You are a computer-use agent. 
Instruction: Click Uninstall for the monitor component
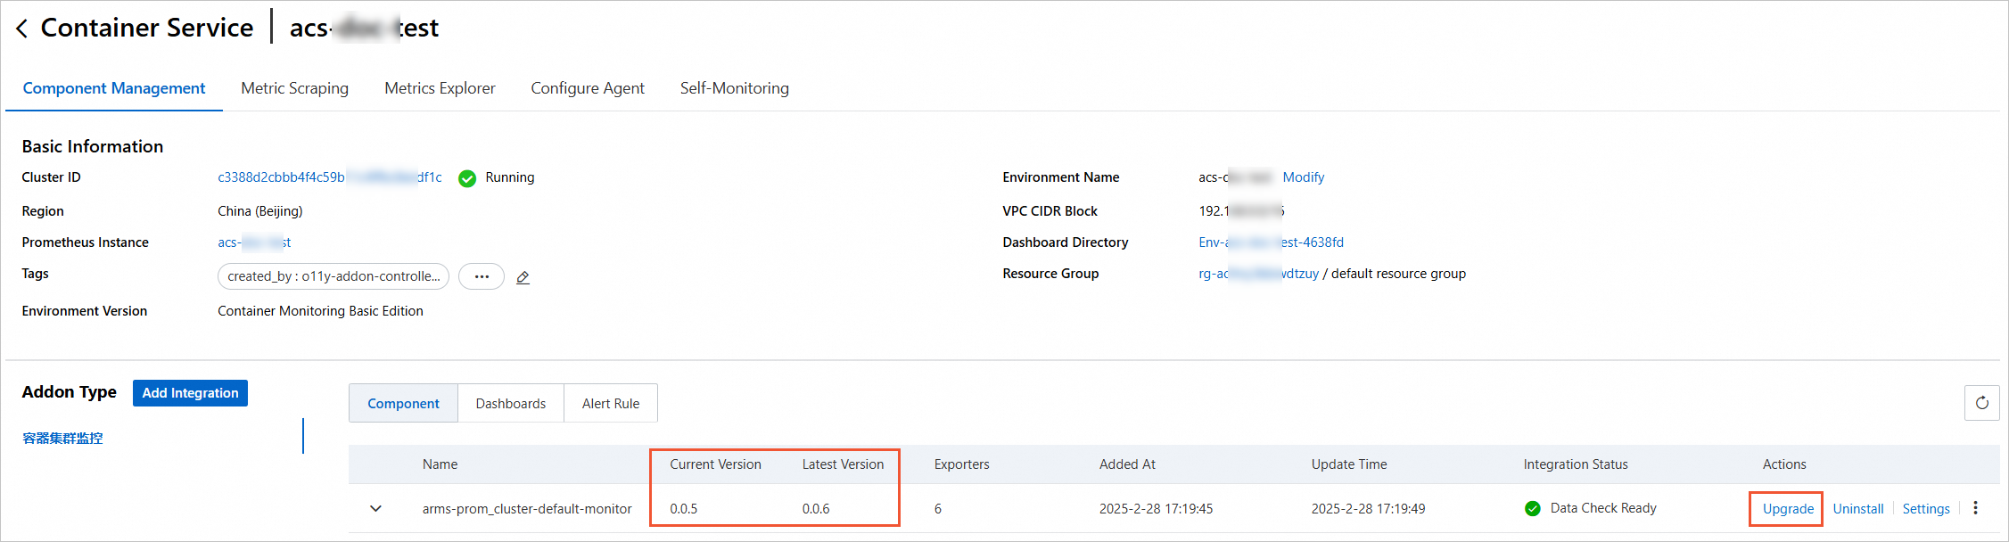[x=1858, y=509]
